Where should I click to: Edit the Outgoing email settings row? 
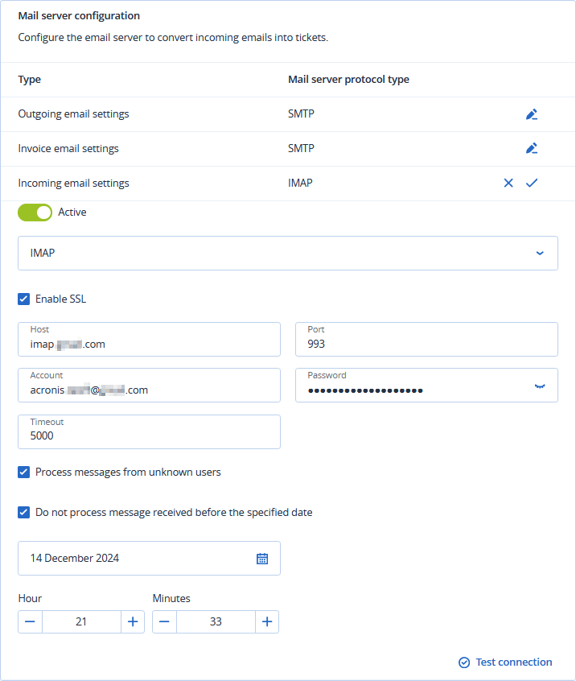[x=531, y=114]
